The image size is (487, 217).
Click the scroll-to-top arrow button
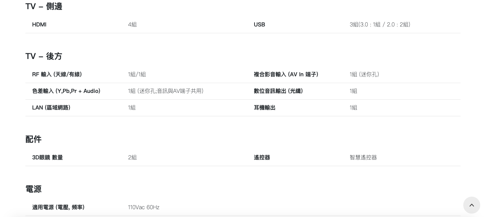471,205
